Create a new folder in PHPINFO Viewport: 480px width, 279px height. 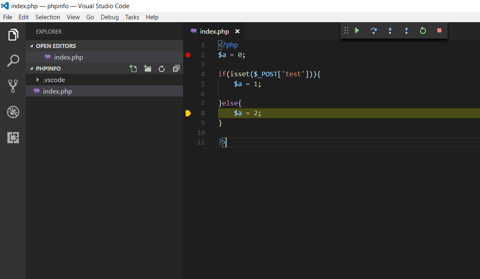coord(147,69)
